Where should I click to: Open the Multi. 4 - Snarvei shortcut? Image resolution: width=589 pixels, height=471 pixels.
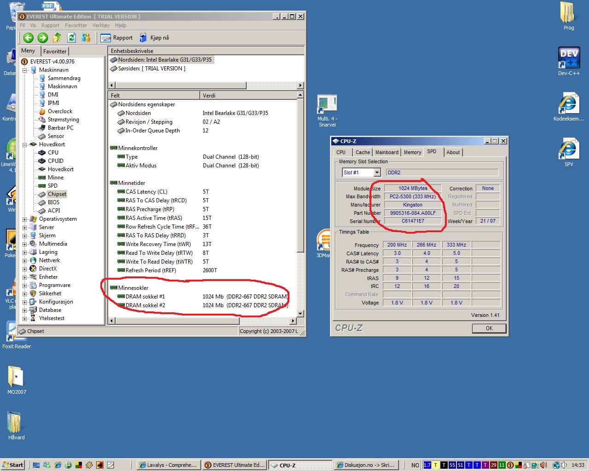pos(327,111)
